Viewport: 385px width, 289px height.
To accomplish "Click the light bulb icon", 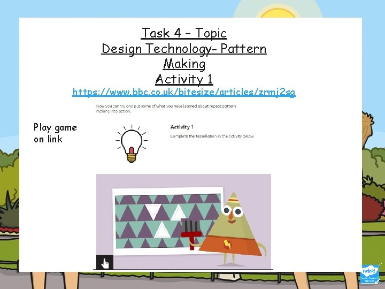I will (132, 144).
